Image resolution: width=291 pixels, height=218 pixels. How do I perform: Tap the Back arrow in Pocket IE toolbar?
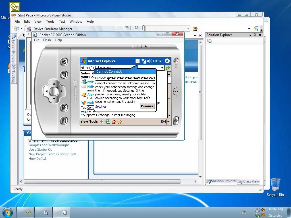(102, 121)
